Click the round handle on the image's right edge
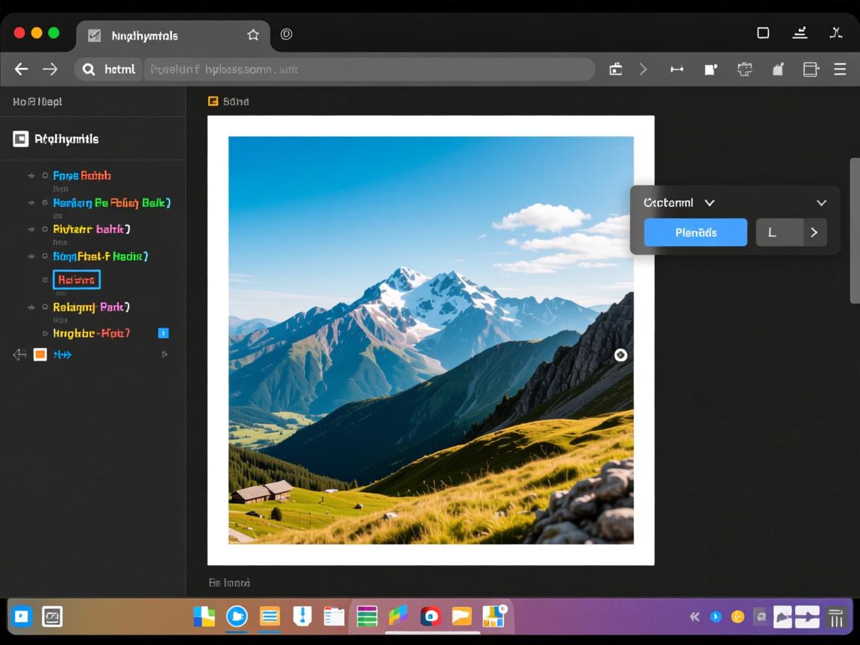 pyautogui.click(x=620, y=355)
